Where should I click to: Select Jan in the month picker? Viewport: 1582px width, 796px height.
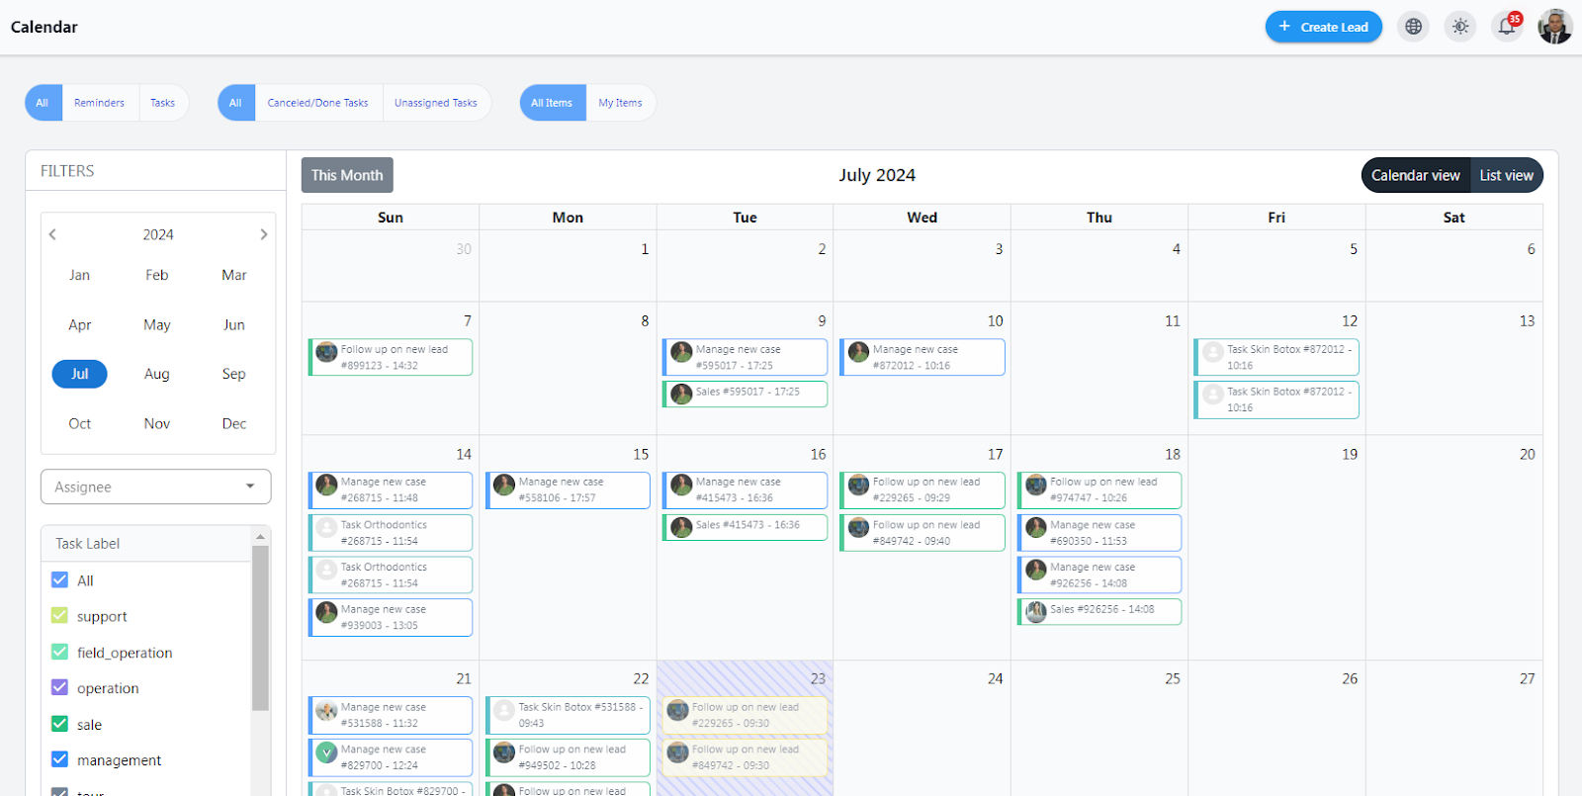click(79, 275)
